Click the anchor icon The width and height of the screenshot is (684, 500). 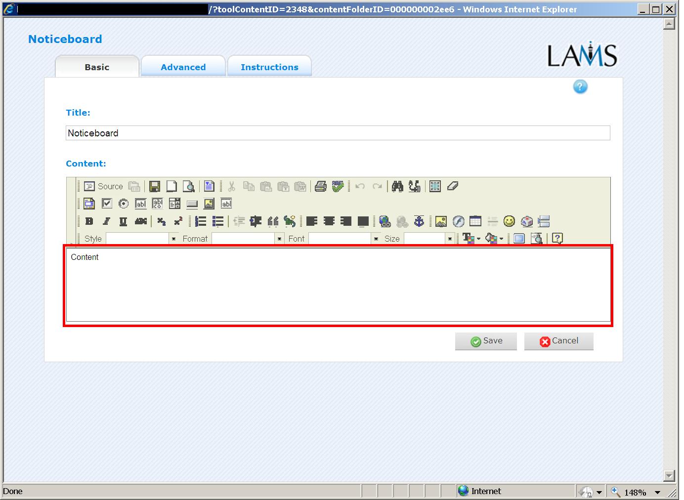pos(419,221)
